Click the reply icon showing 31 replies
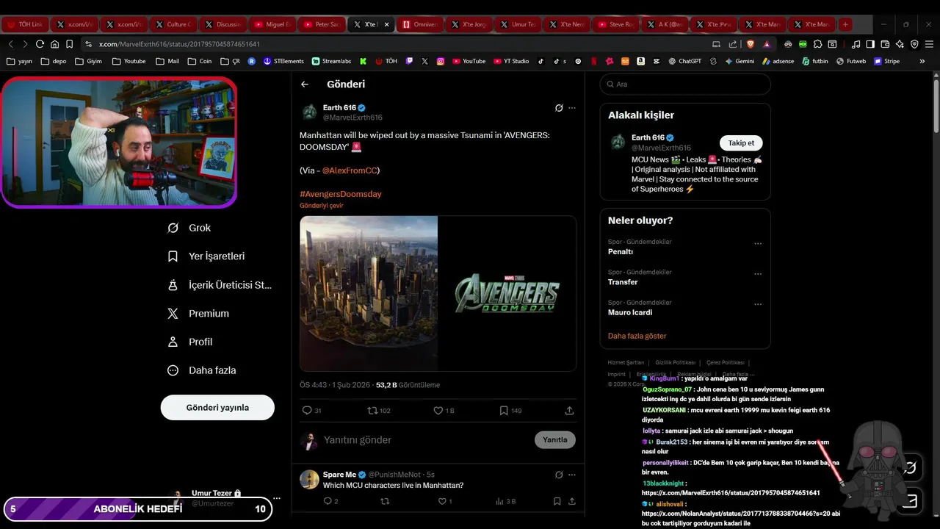Viewport: 940px width, 529px height. coord(312,411)
